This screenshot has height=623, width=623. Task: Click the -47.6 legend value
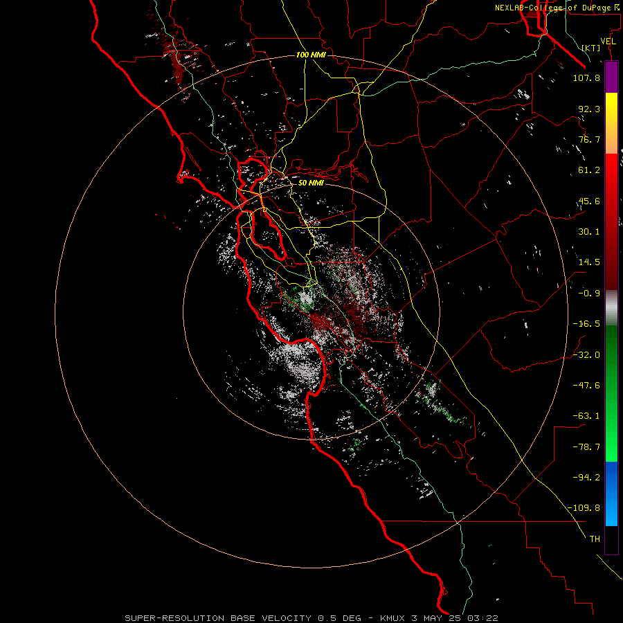(x=586, y=385)
